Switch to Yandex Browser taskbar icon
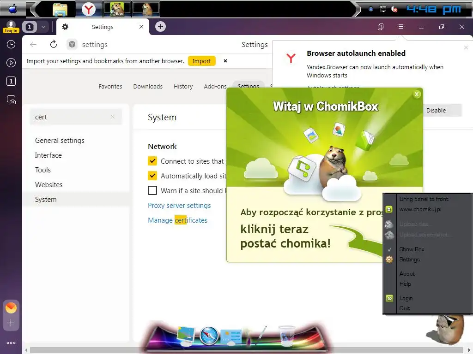 pyautogui.click(x=88, y=9)
